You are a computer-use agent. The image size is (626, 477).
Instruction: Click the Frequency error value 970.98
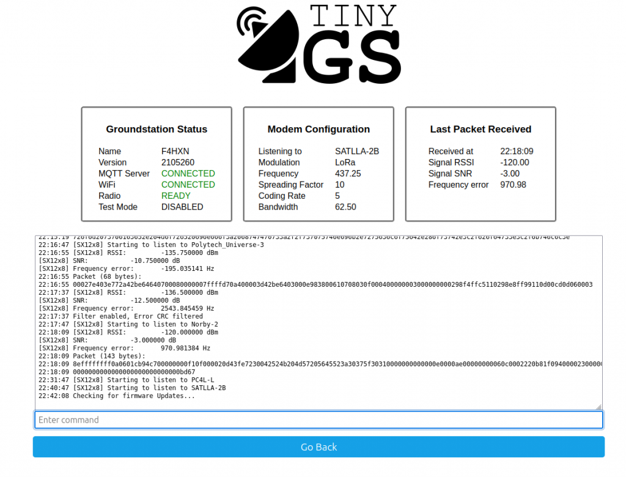pos(513,185)
